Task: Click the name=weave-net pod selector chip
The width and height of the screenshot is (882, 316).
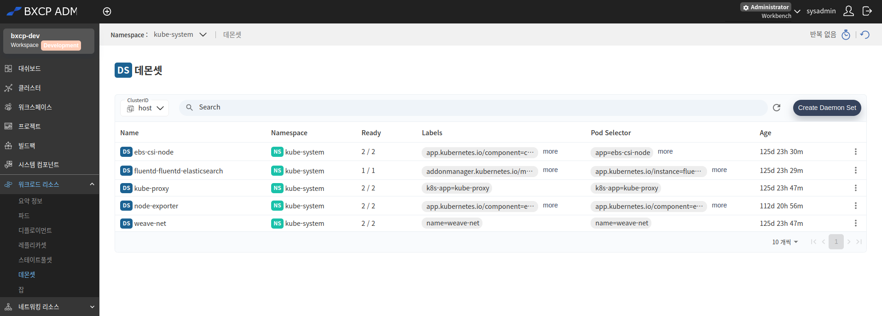Action: click(x=621, y=223)
